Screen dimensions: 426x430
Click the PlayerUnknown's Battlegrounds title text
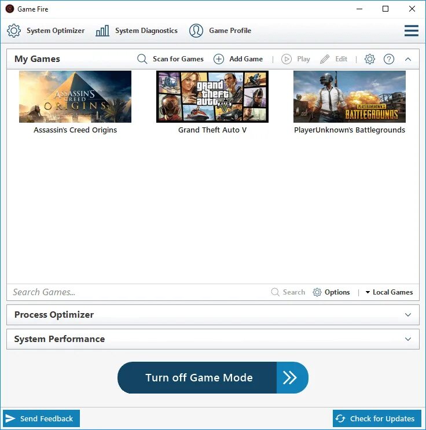pos(350,130)
